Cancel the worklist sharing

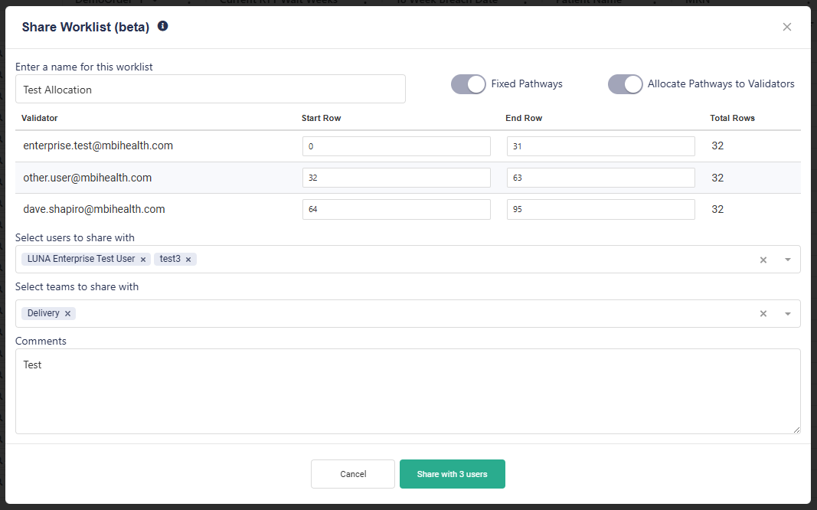(352, 474)
